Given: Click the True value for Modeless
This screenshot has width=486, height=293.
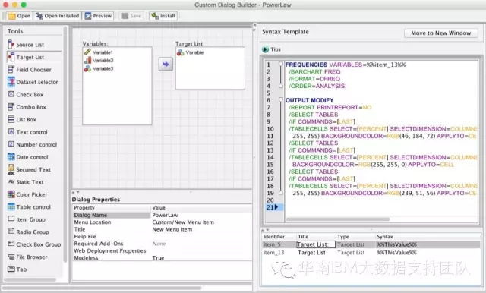Looking at the screenshot, I should (x=158, y=257).
